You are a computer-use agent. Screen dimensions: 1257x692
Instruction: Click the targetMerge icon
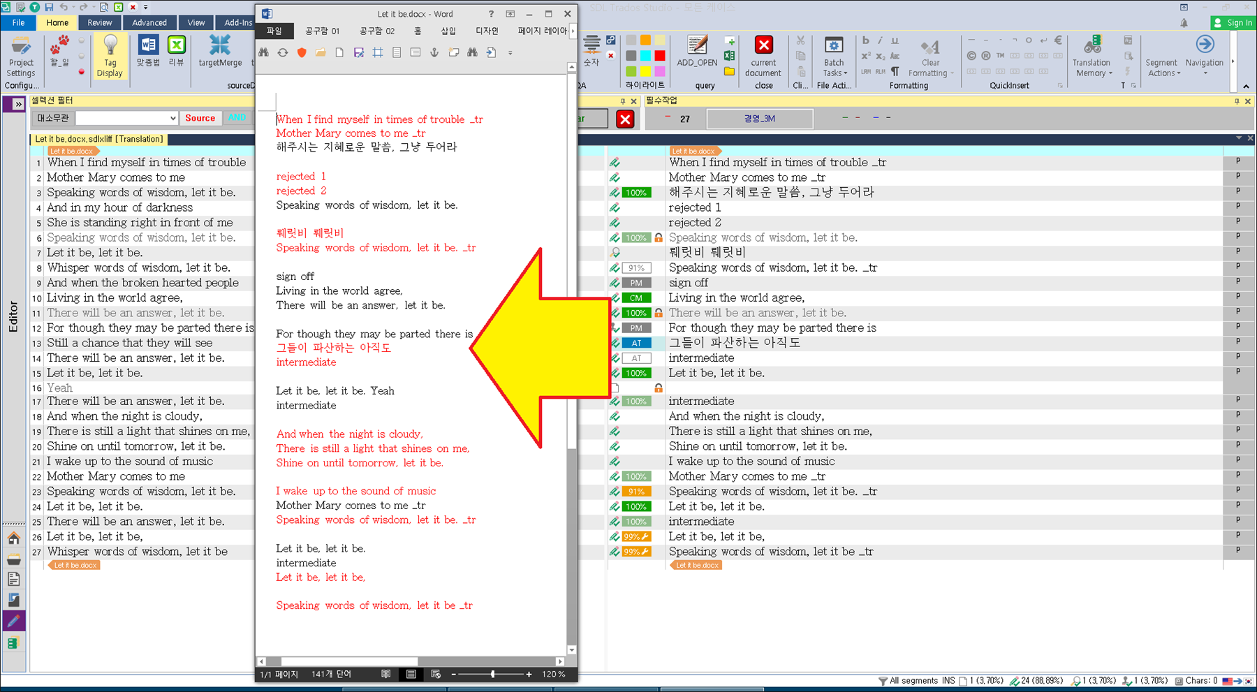(x=220, y=52)
